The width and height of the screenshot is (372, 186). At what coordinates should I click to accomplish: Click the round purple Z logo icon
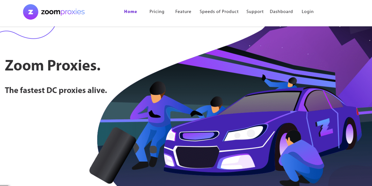pos(30,12)
